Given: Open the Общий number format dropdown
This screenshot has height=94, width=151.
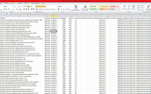Looking at the screenshot, I should tap(69, 7).
